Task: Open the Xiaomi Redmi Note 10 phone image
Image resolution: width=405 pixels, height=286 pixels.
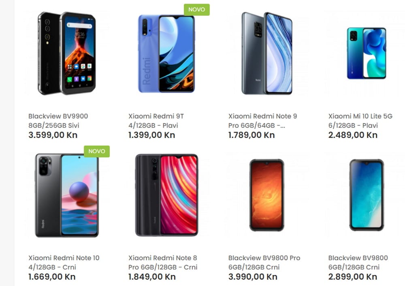Action: pos(67,195)
